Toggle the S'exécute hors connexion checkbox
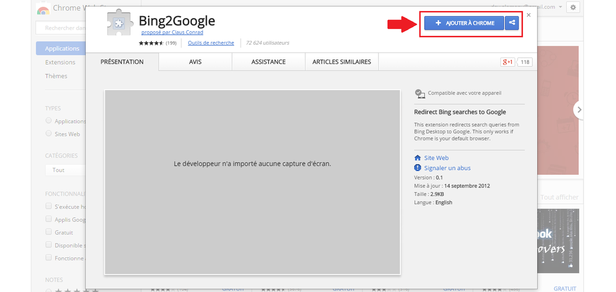616x292 pixels. pyautogui.click(x=49, y=206)
